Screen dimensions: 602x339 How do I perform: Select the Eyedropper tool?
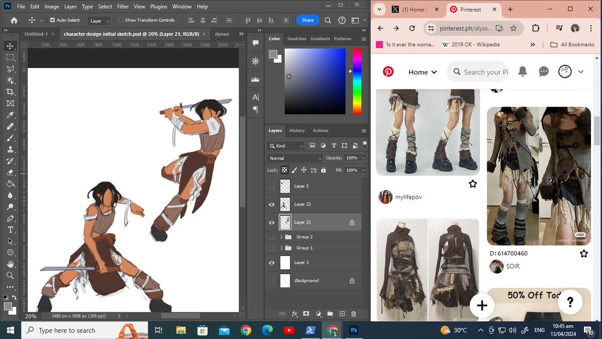click(10, 115)
